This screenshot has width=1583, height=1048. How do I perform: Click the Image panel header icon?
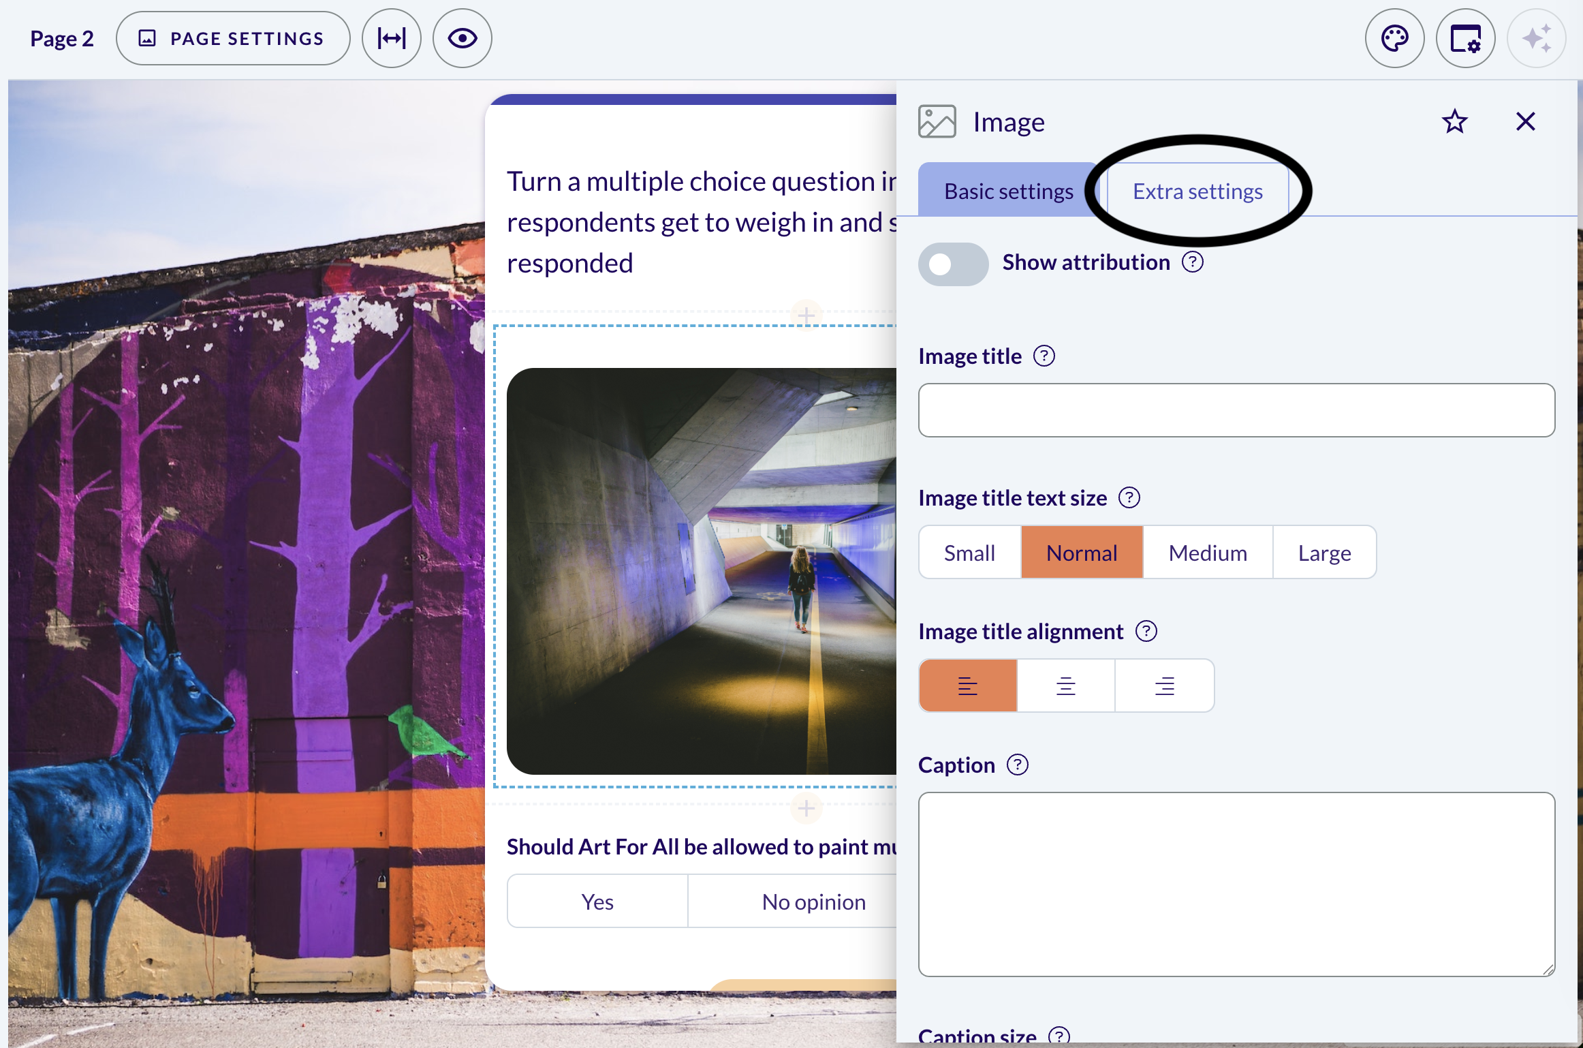[937, 122]
